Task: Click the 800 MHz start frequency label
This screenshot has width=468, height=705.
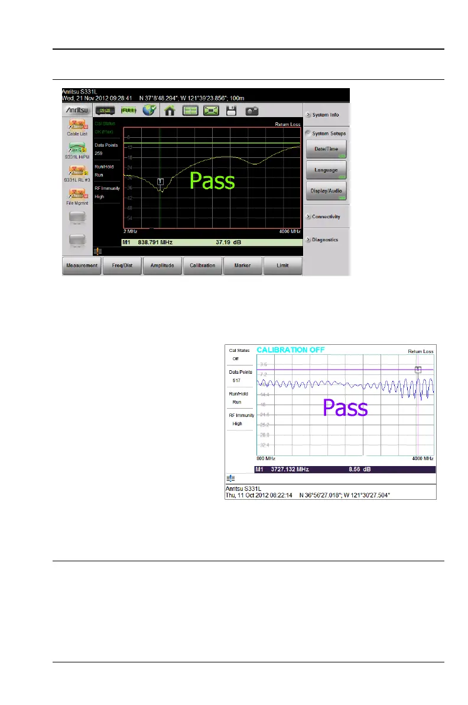Action: pyautogui.click(x=266, y=458)
